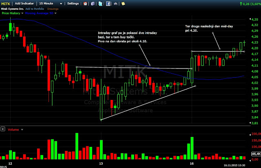Click the 200,0K volume axis label
The image size is (261, 168).
256,134
